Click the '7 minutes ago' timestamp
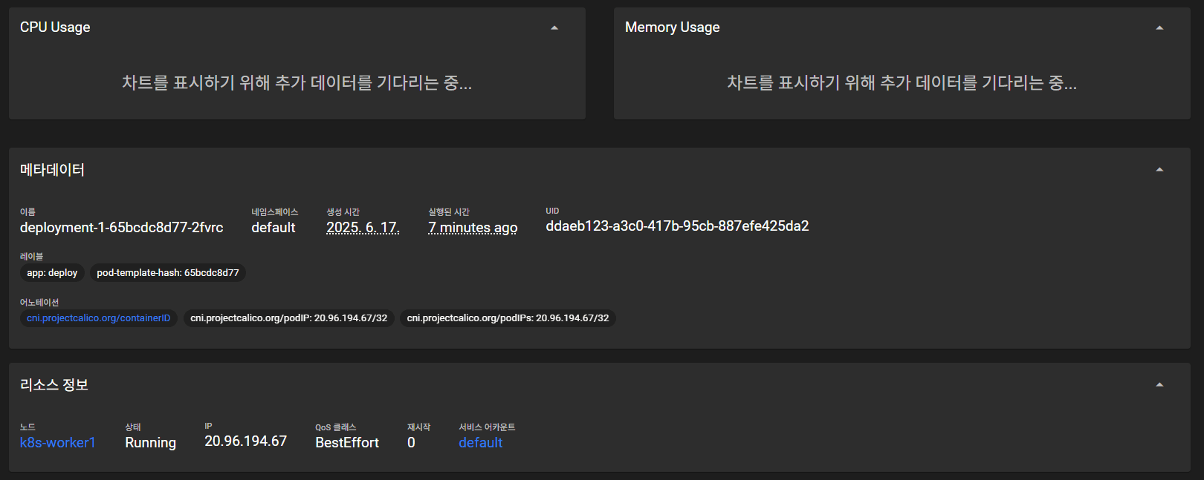 pyautogui.click(x=473, y=228)
